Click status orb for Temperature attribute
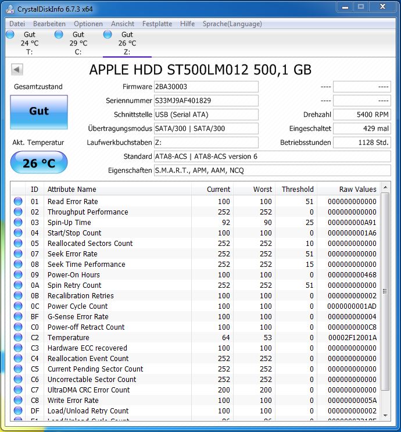401x432 pixels. click(x=18, y=337)
